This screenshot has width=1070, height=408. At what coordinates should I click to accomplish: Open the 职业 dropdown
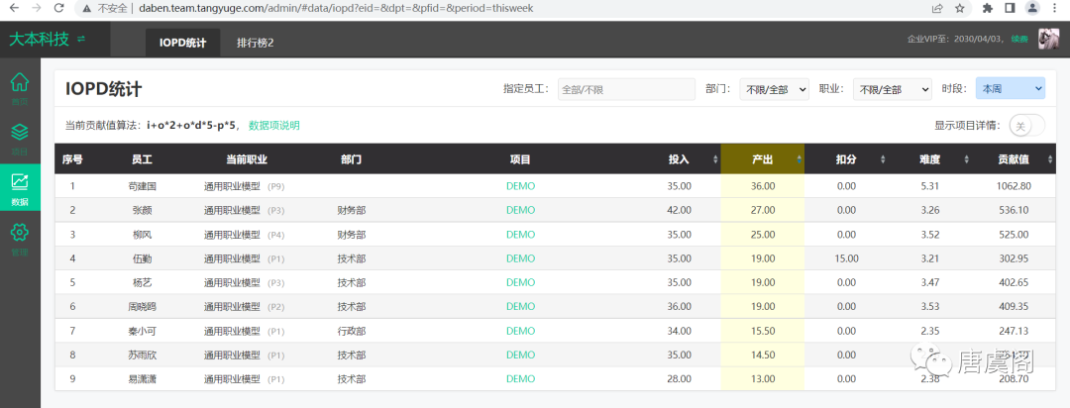coord(892,89)
